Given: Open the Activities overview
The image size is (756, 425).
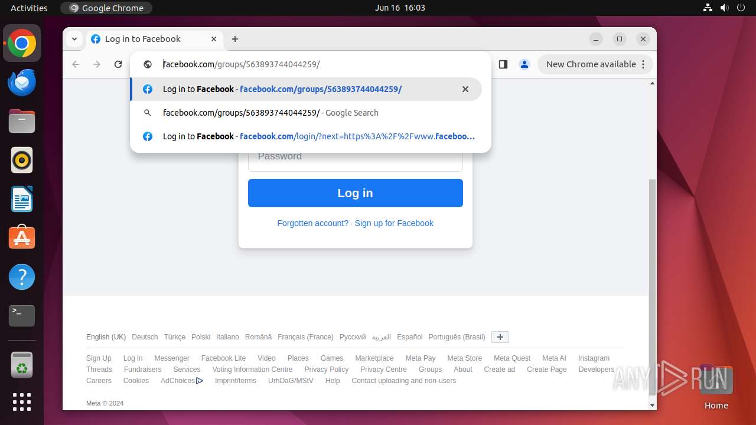Looking at the screenshot, I should point(29,8).
